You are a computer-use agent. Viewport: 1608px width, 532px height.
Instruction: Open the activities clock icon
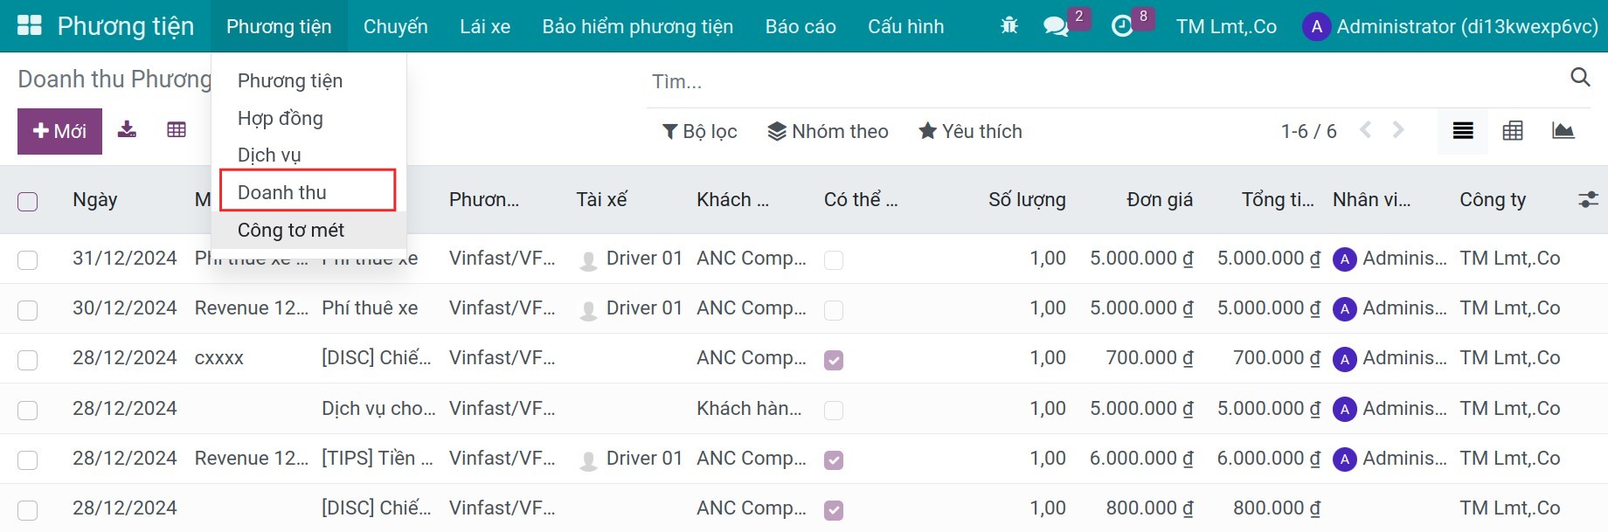[x=1122, y=27]
